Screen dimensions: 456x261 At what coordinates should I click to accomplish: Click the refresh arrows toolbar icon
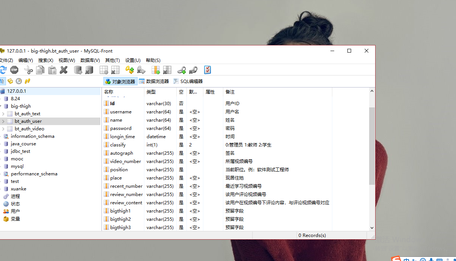(x=3, y=70)
